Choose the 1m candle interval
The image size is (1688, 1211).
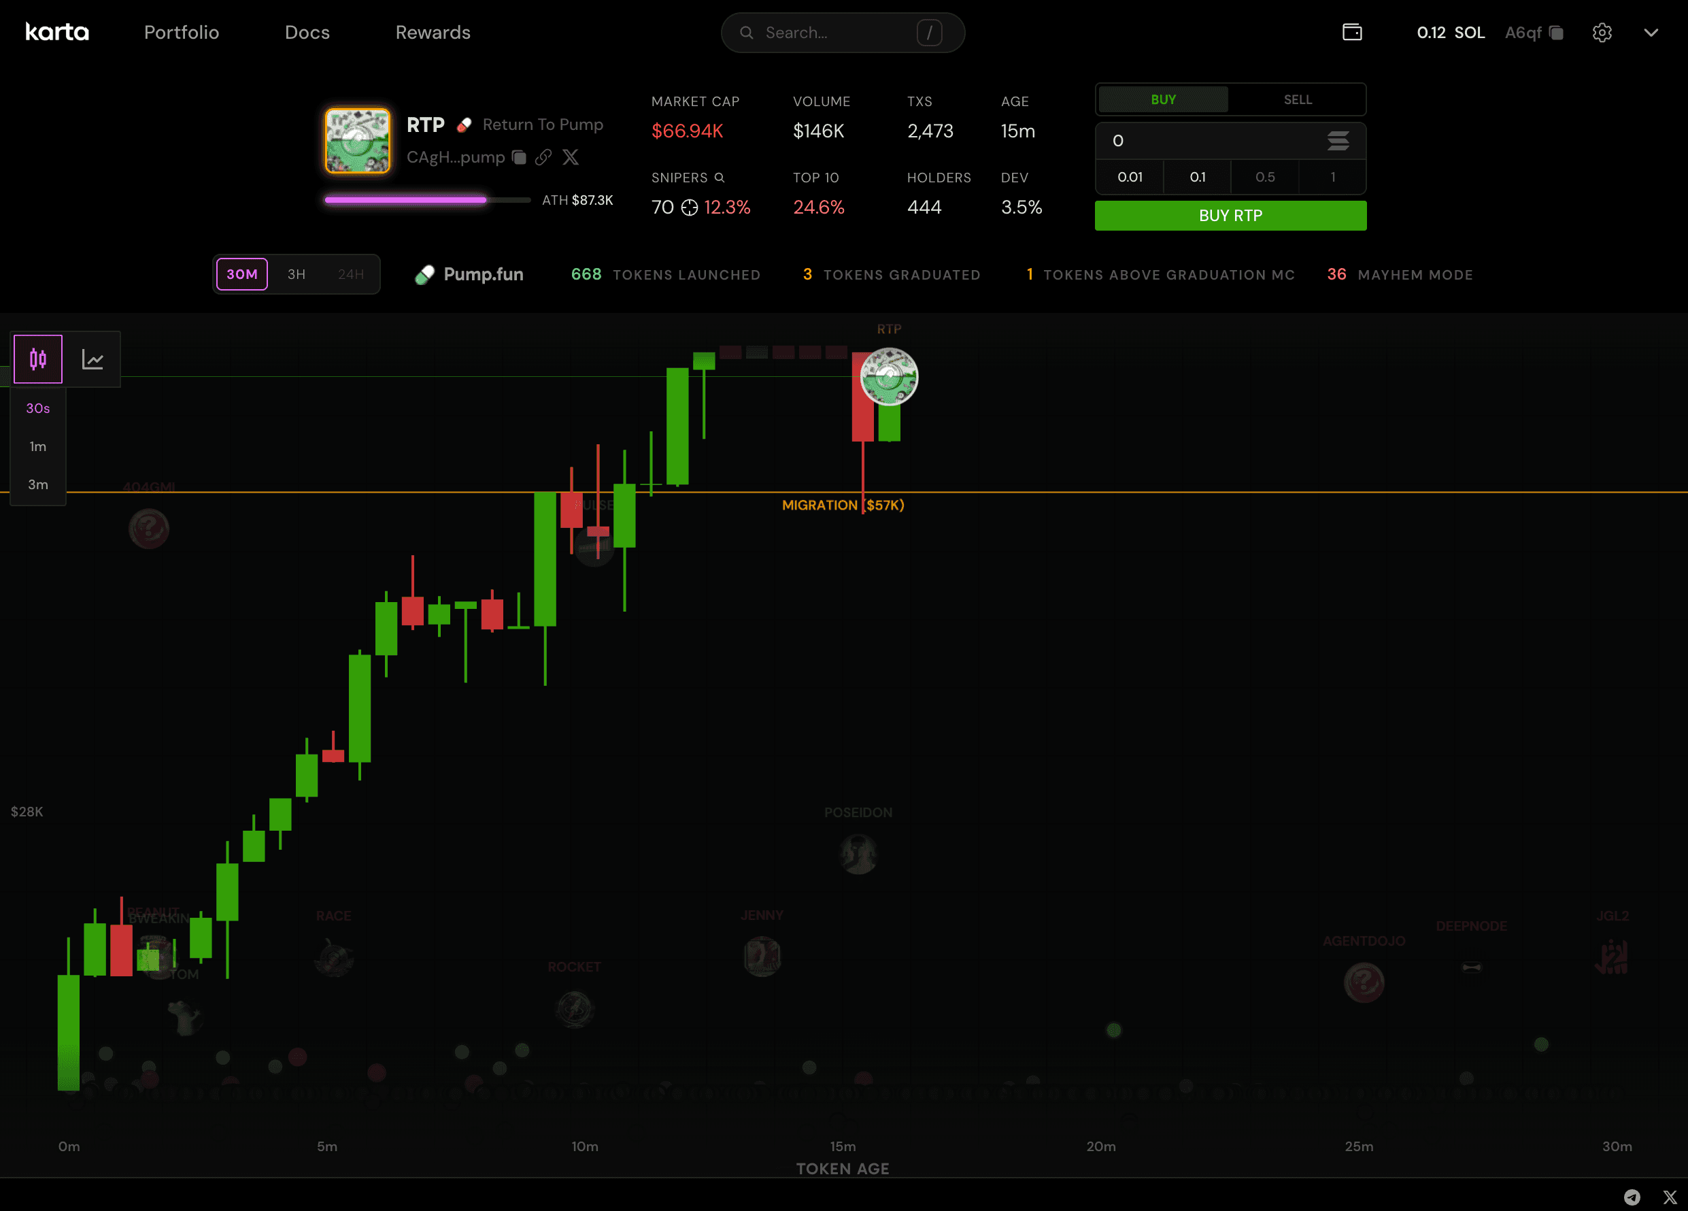[x=38, y=446]
